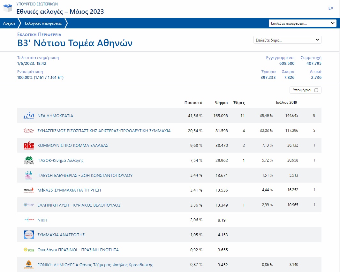Click the Συμμαχία Ανατροπής party logo
Image resolution: width=340 pixels, height=272 pixels.
click(29, 235)
